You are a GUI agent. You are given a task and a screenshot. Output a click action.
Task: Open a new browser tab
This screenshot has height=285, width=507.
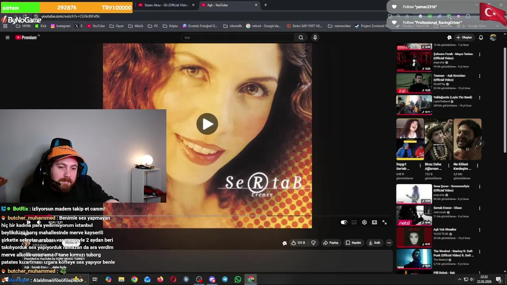(x=265, y=5)
